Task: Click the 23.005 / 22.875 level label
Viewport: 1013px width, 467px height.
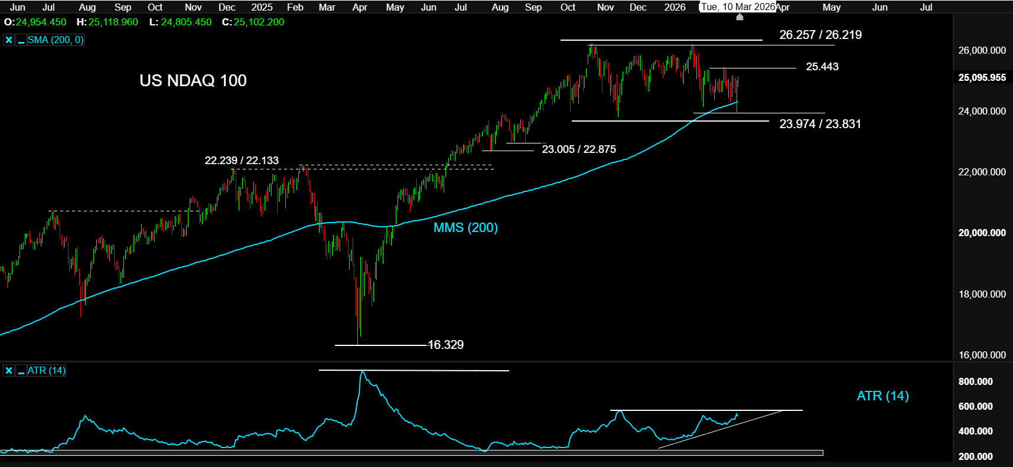Action: click(579, 149)
